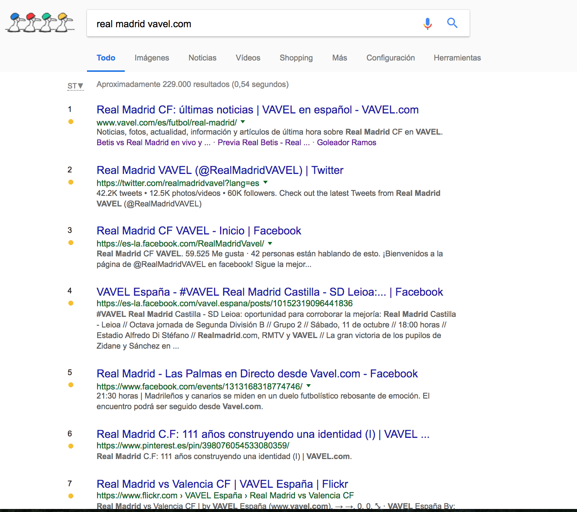The height and width of the screenshot is (512, 577).
Task: Click yellow dot indicator for result 4
Action: point(71,303)
